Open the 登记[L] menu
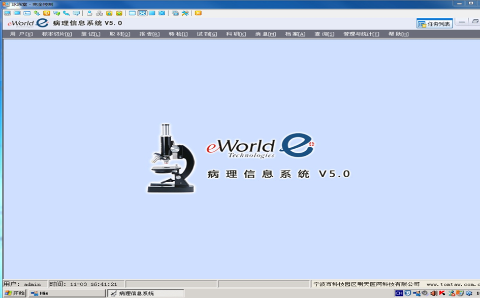Viewport: 480px width, 298px height. pyautogui.click(x=90, y=34)
